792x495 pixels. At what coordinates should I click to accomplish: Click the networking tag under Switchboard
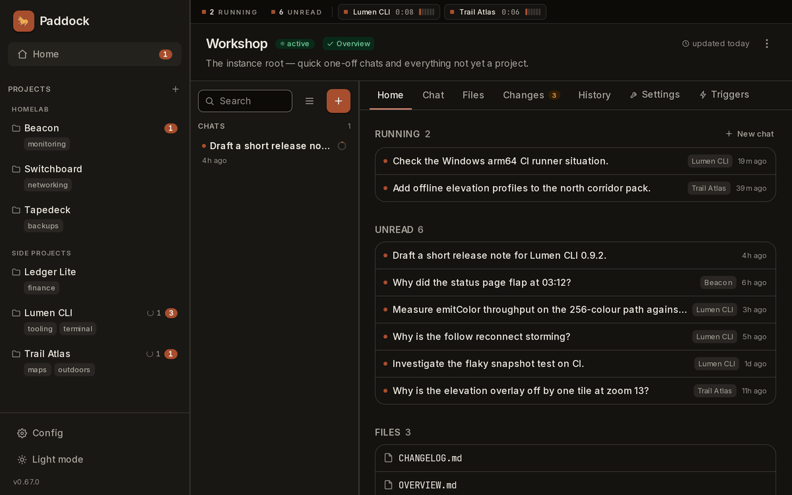tap(48, 185)
